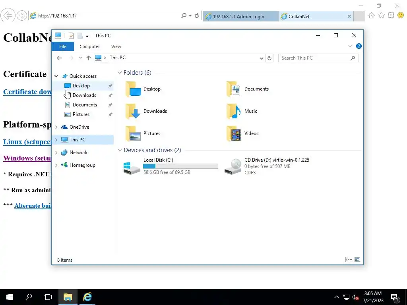Select Homegroup in the navigation pane
Viewport: 407px width, 305px height.
(x=82, y=165)
